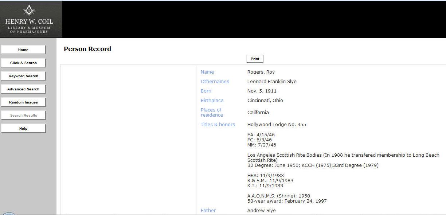Print this person record
Image resolution: width=446 pixels, height=215 pixels.
pos(255,59)
